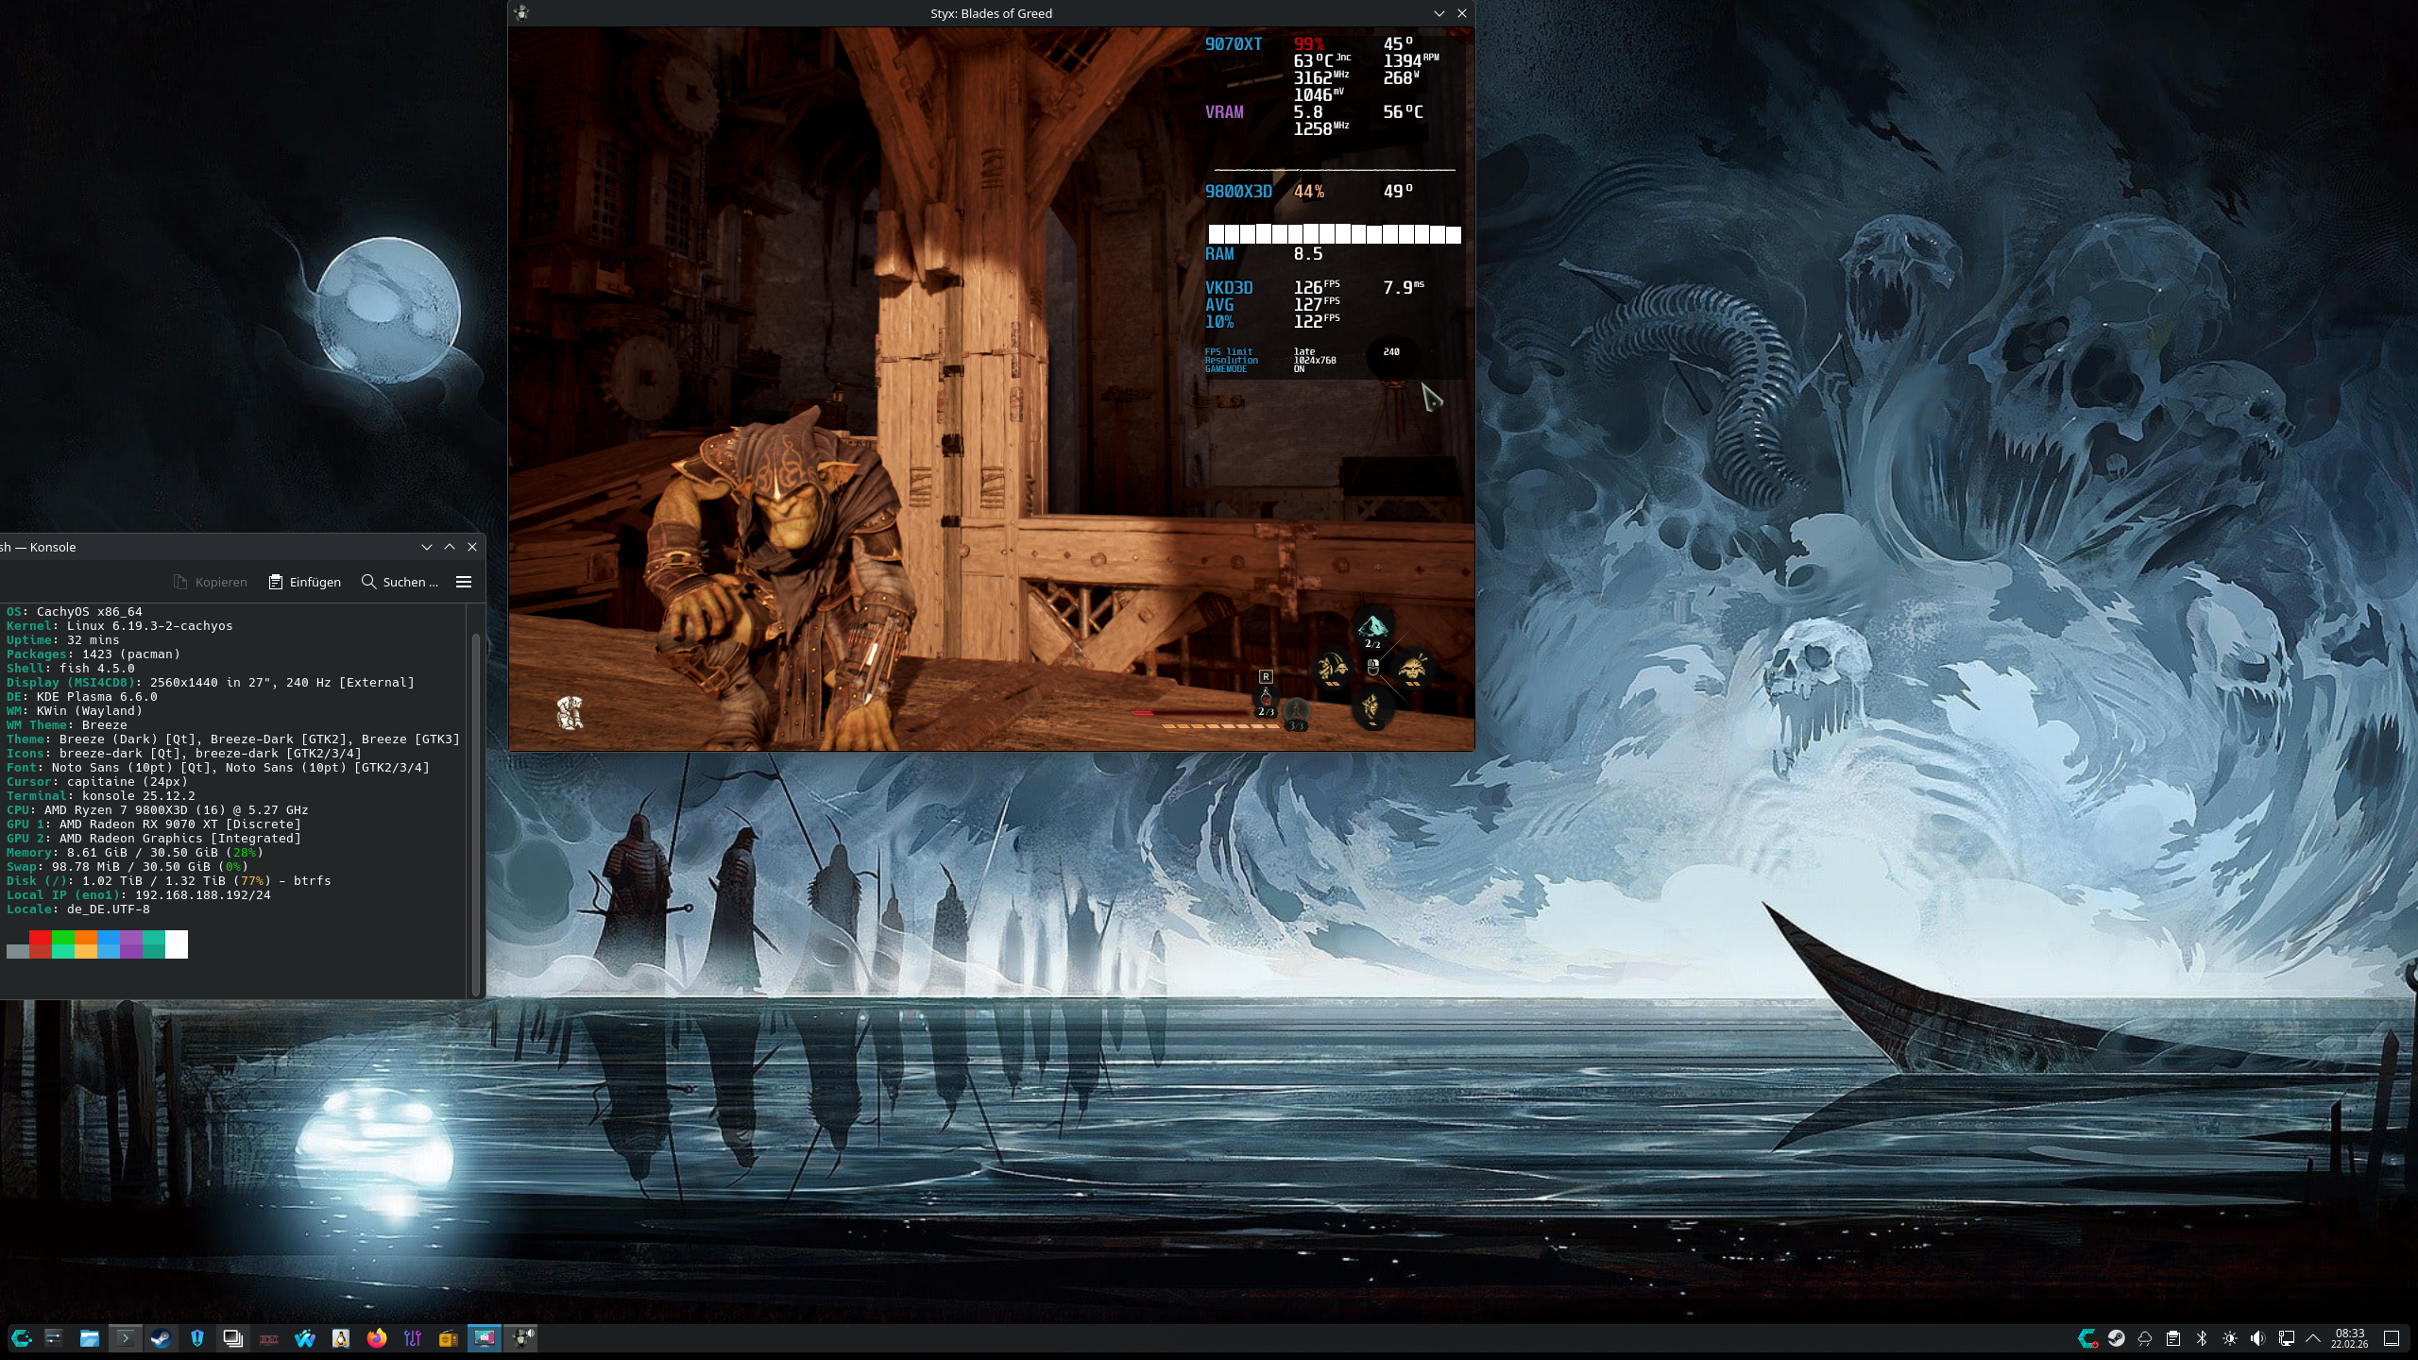Click the red health potion icon
This screenshot has height=1360, width=2418.
pyautogui.click(x=1266, y=701)
